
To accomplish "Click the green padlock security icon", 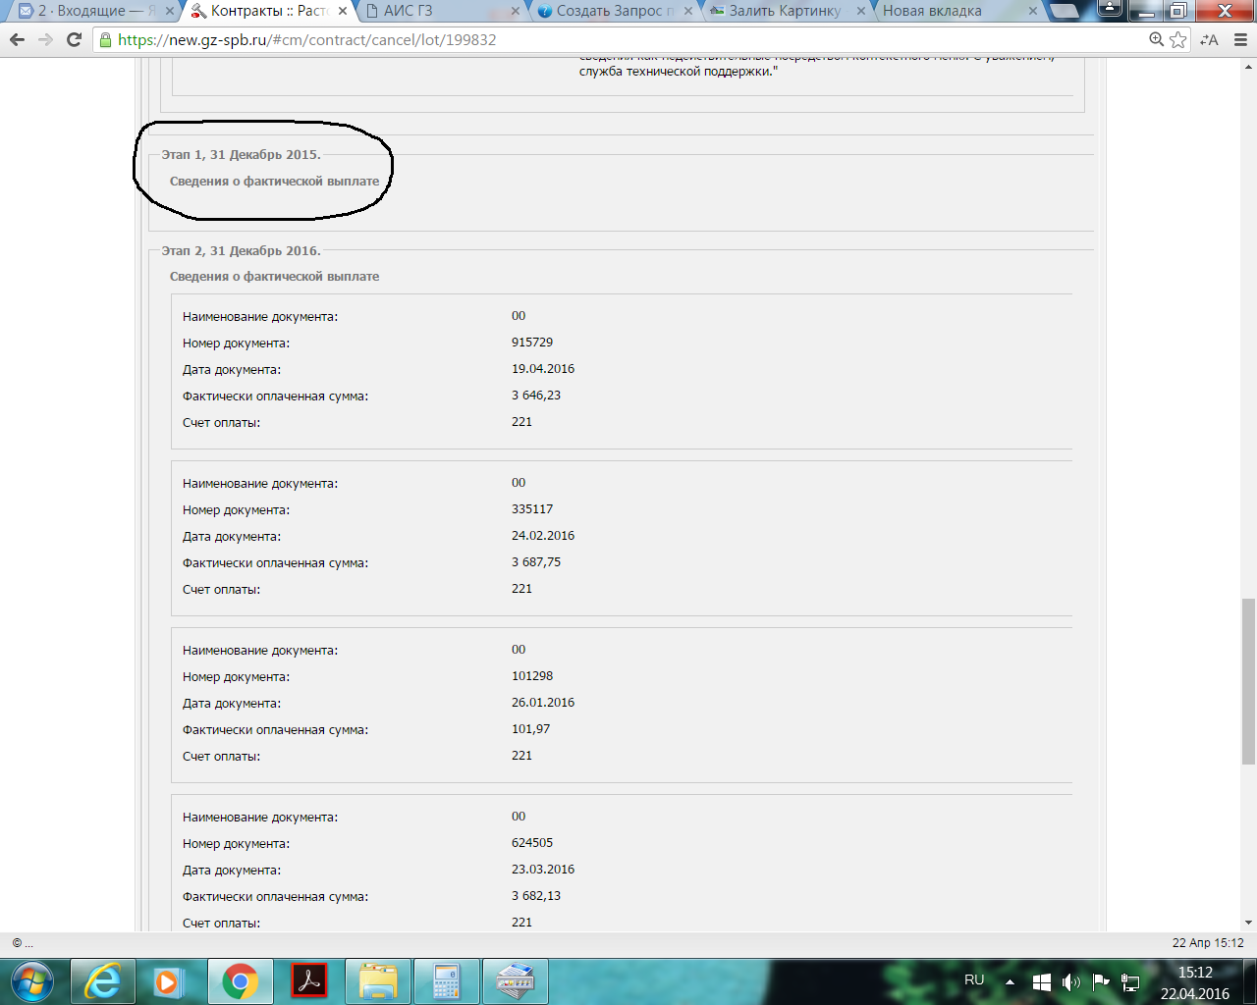I will [106, 40].
